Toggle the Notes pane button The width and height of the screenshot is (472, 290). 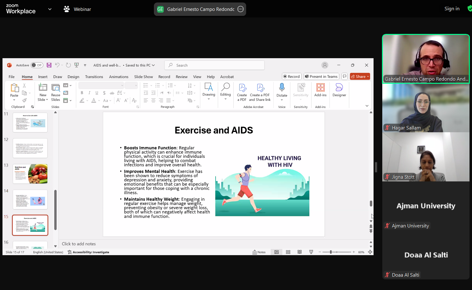coord(259,252)
